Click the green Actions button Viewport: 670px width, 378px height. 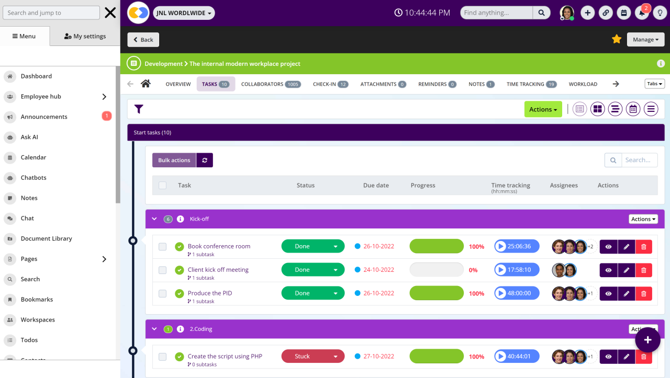[543, 109]
